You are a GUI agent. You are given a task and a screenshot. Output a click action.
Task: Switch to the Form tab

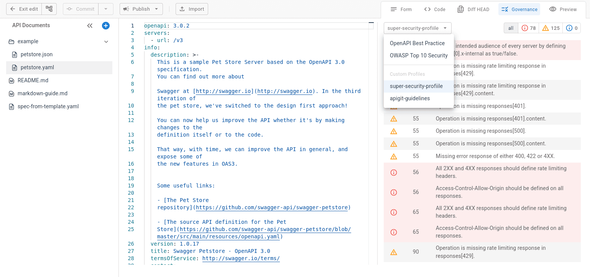(401, 9)
